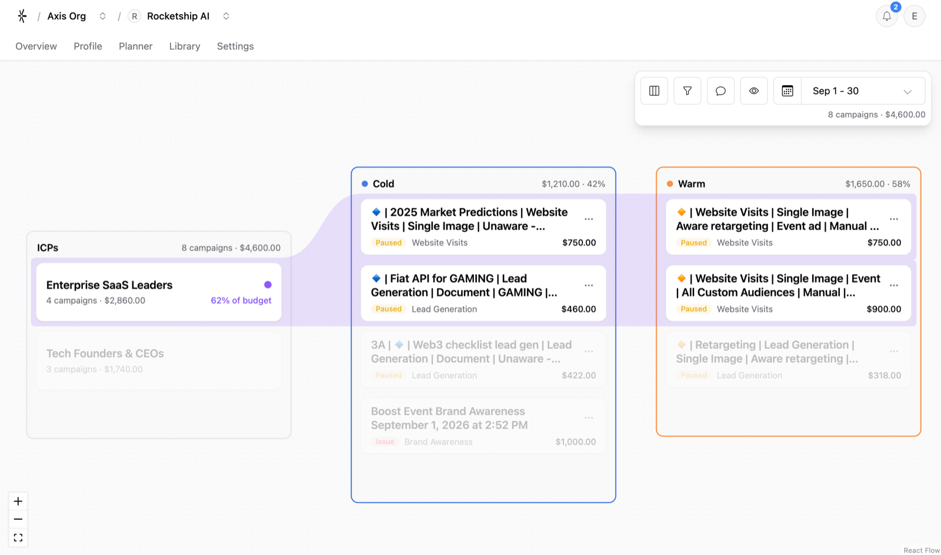This screenshot has height=555, width=941.
Task: Toggle the columns layout icon
Action: (654, 91)
